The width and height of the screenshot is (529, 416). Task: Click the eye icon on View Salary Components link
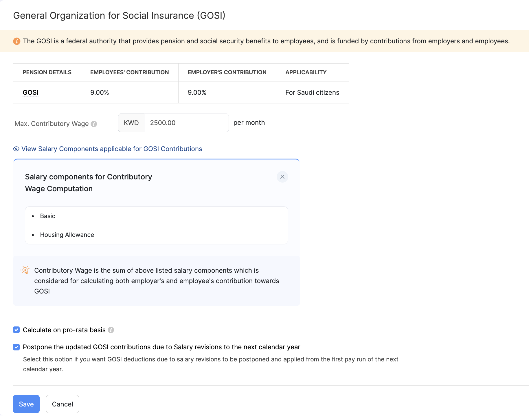16,149
